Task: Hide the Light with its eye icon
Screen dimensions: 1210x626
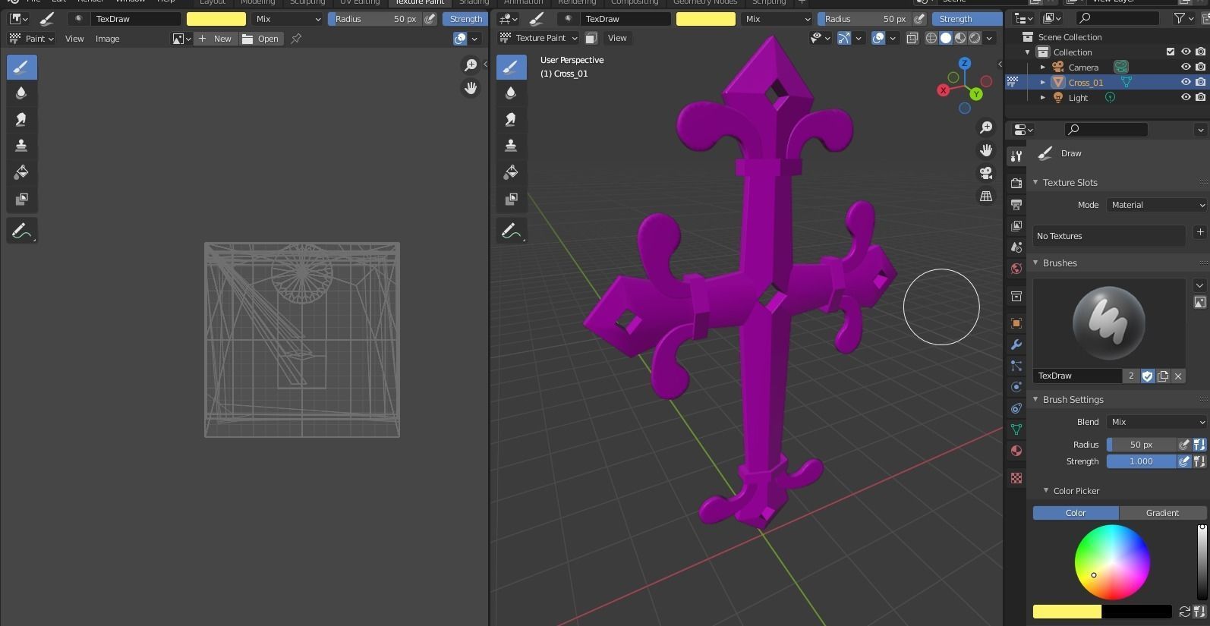Action: pyautogui.click(x=1186, y=97)
